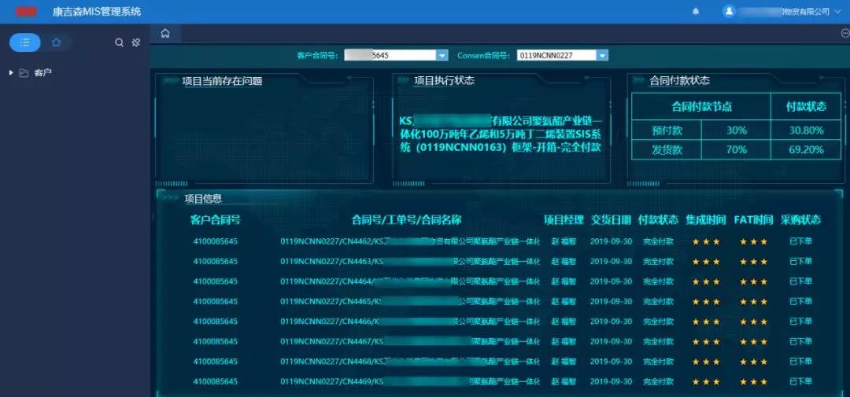This screenshot has height=397, width=850.
Task: Switch sidebar to the list menu view
Action: (25, 42)
